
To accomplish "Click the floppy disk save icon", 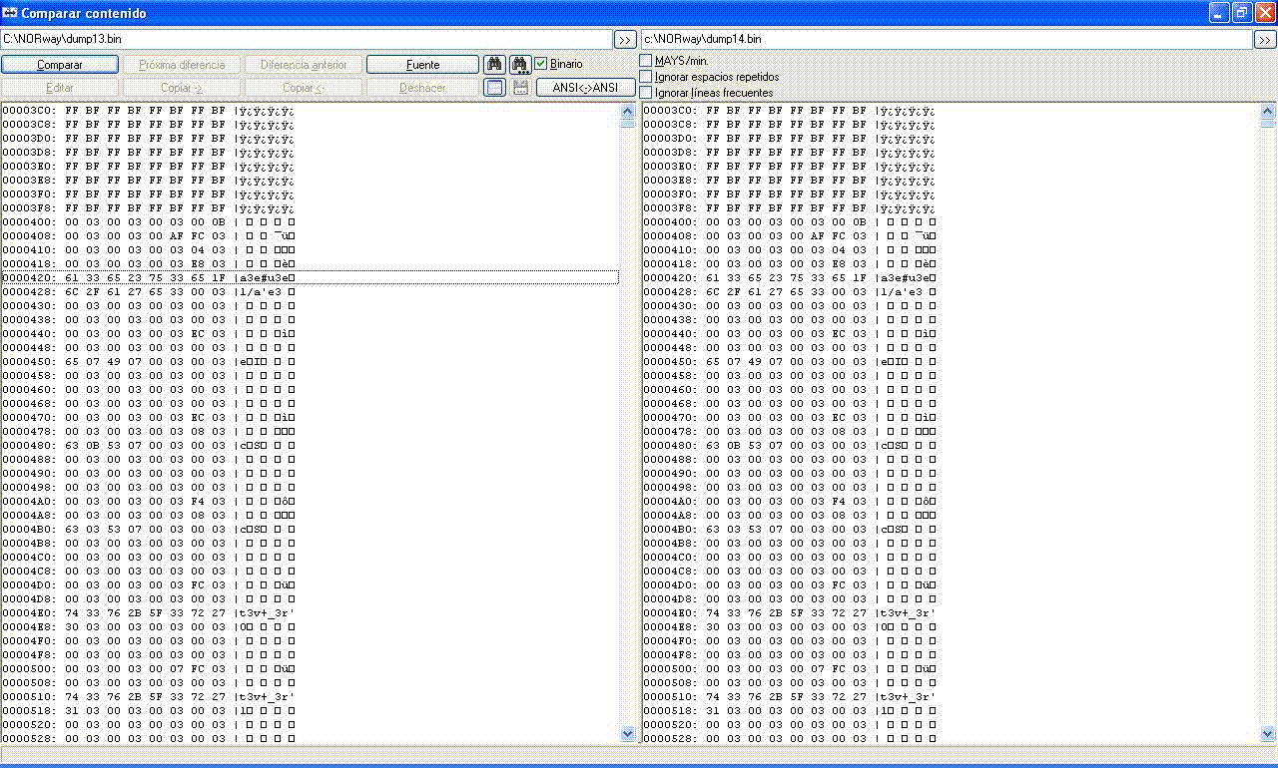I will (x=520, y=88).
